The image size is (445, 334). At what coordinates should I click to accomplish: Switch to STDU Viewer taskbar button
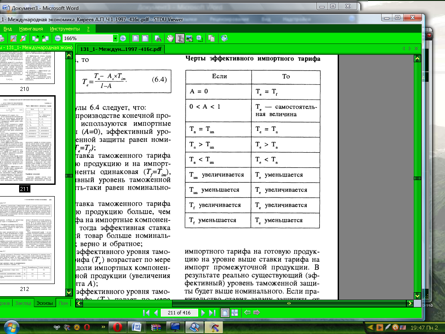click(194, 327)
